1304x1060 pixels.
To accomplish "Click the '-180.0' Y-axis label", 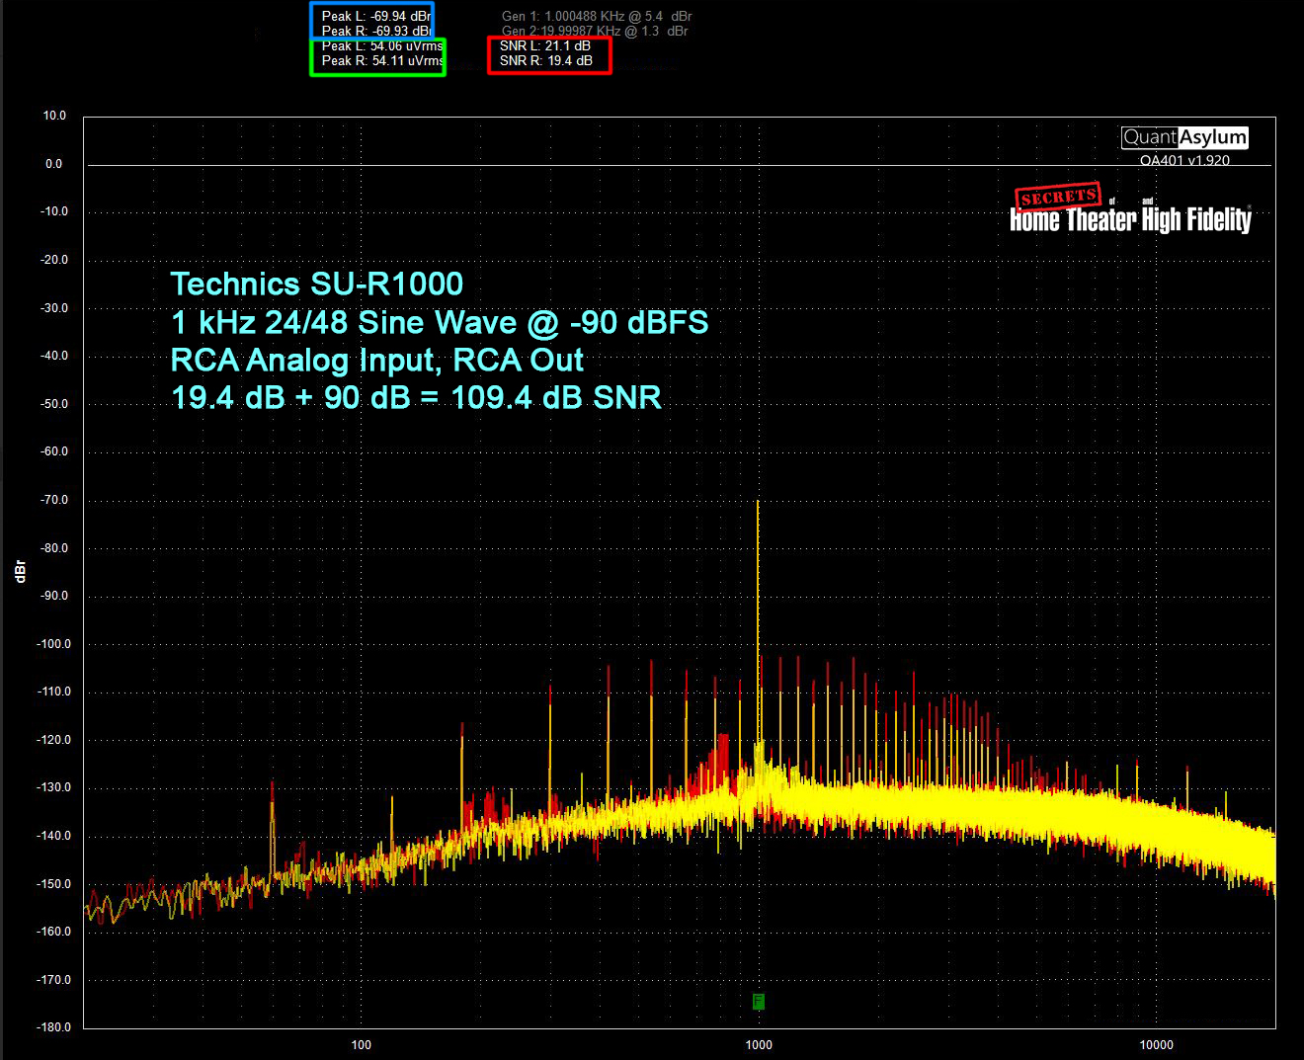I will pos(54,1027).
